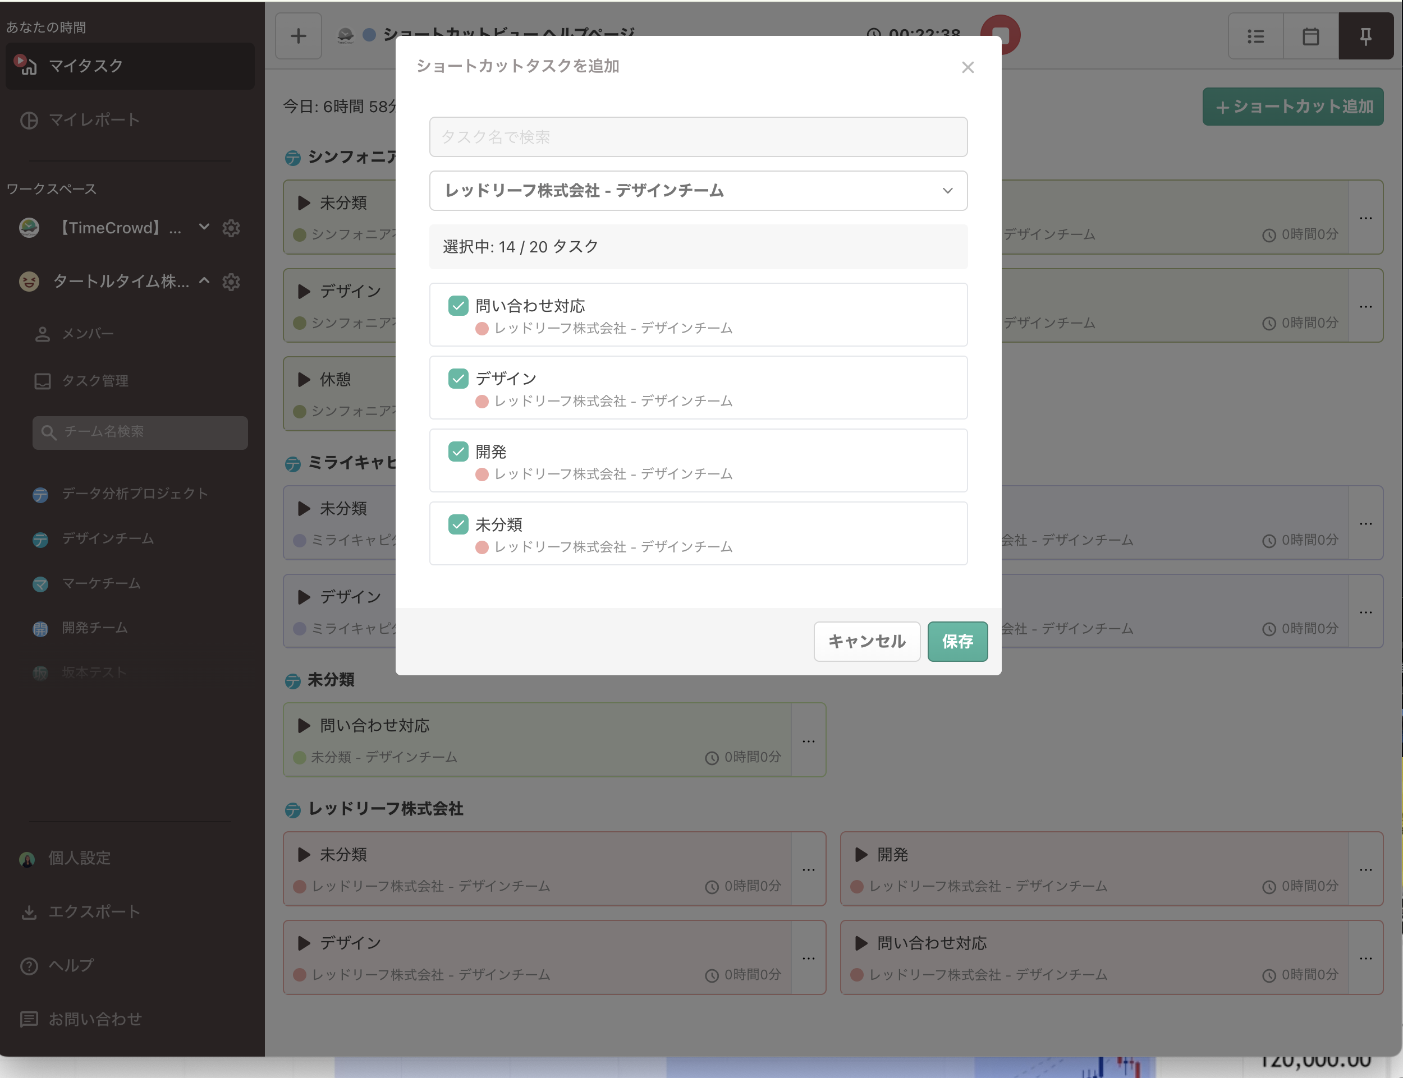1403x1078 pixels.
Task: Open the calendar view icon
Action: coord(1310,36)
